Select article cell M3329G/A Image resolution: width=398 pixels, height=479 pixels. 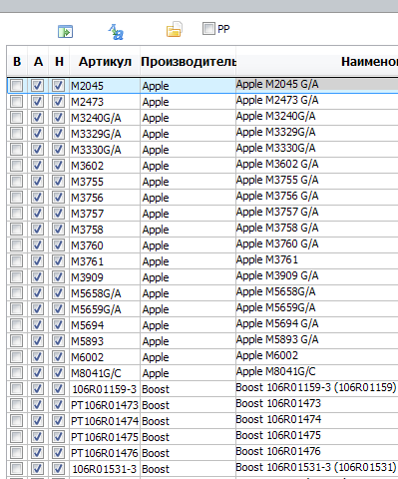click(105, 134)
